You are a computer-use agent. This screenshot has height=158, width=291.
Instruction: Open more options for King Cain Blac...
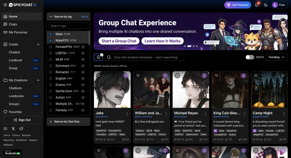click(x=245, y=114)
